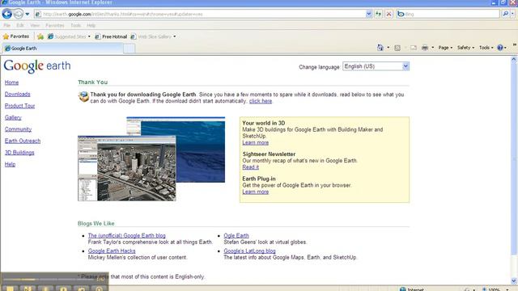This screenshot has width=518, height=291.
Task: Click the 'click here' download link
Action: coord(261,101)
